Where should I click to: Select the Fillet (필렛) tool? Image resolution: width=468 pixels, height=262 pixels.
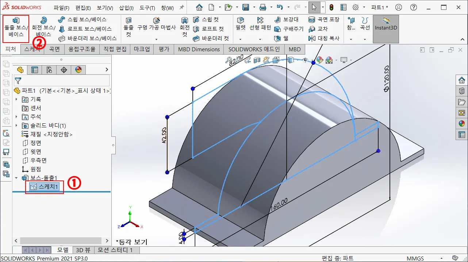[241, 24]
